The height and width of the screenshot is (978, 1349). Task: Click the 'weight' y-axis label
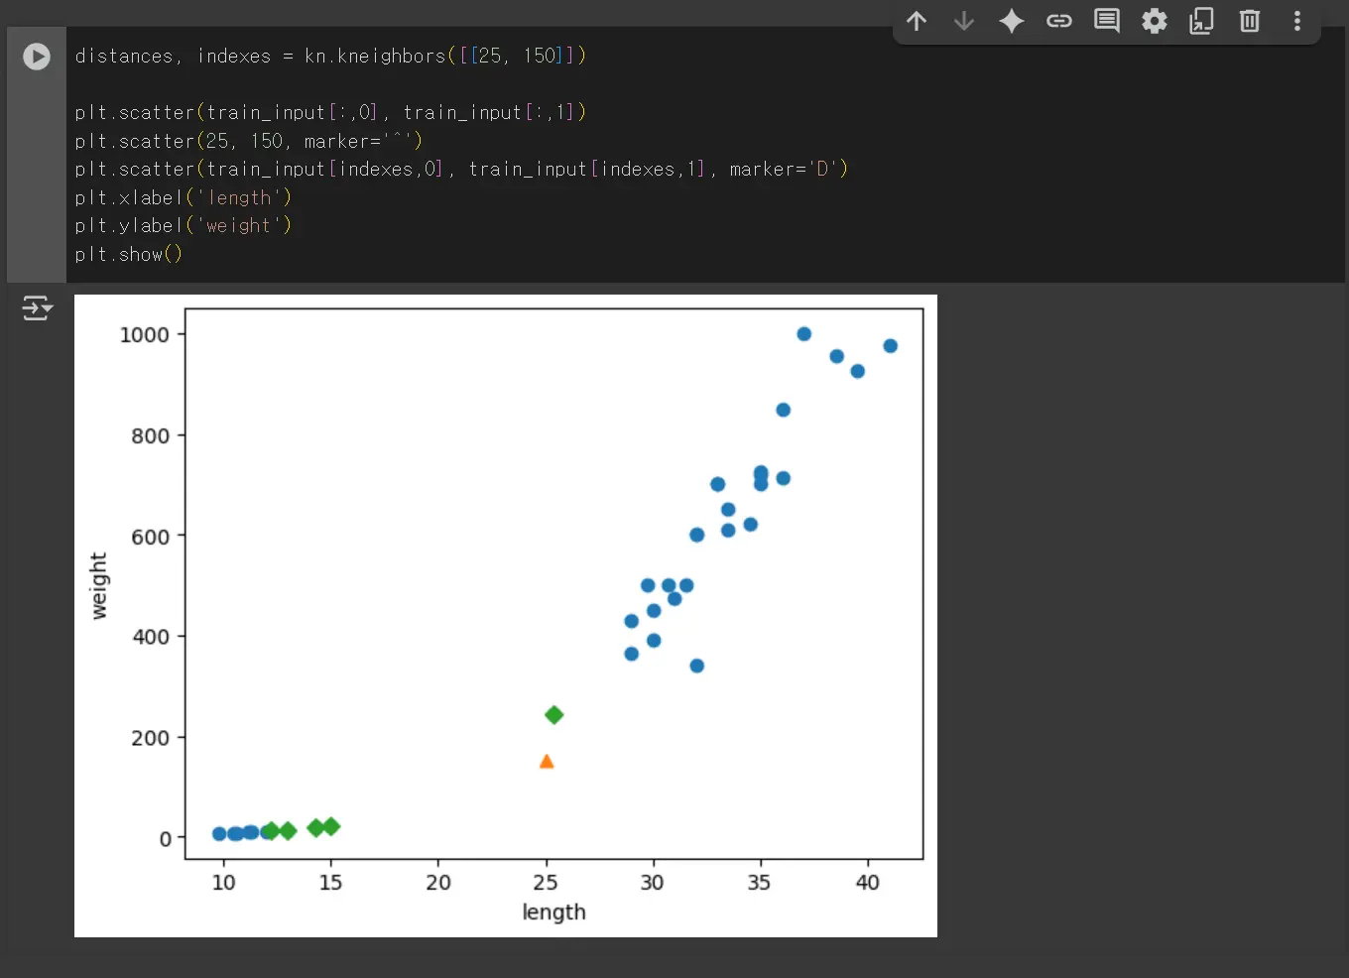(98, 586)
